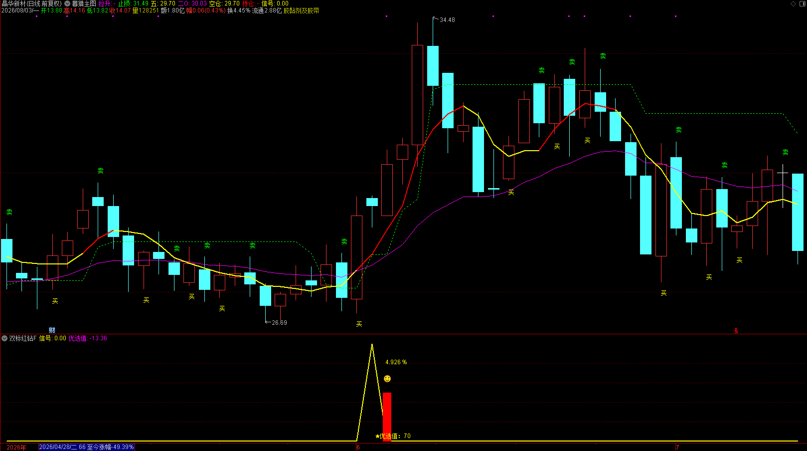Click the 暮猎主图 main indicator name

[x=84, y=3]
